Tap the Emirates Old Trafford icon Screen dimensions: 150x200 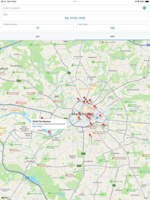point(48,147)
